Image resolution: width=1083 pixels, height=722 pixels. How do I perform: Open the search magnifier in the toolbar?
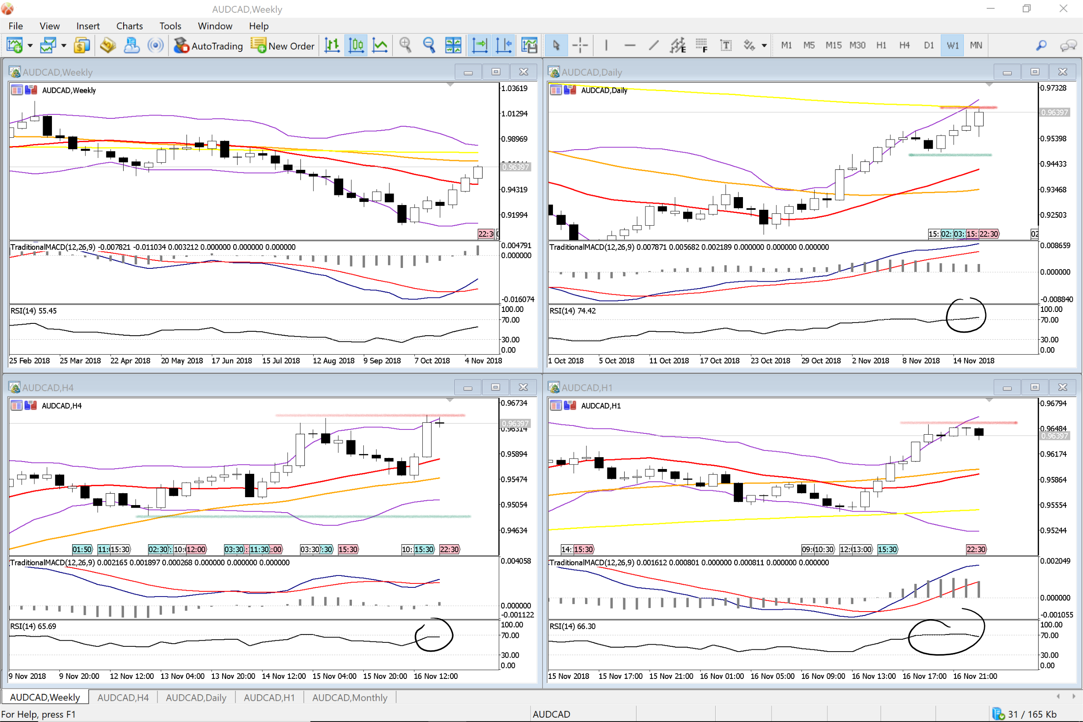[x=1041, y=45]
